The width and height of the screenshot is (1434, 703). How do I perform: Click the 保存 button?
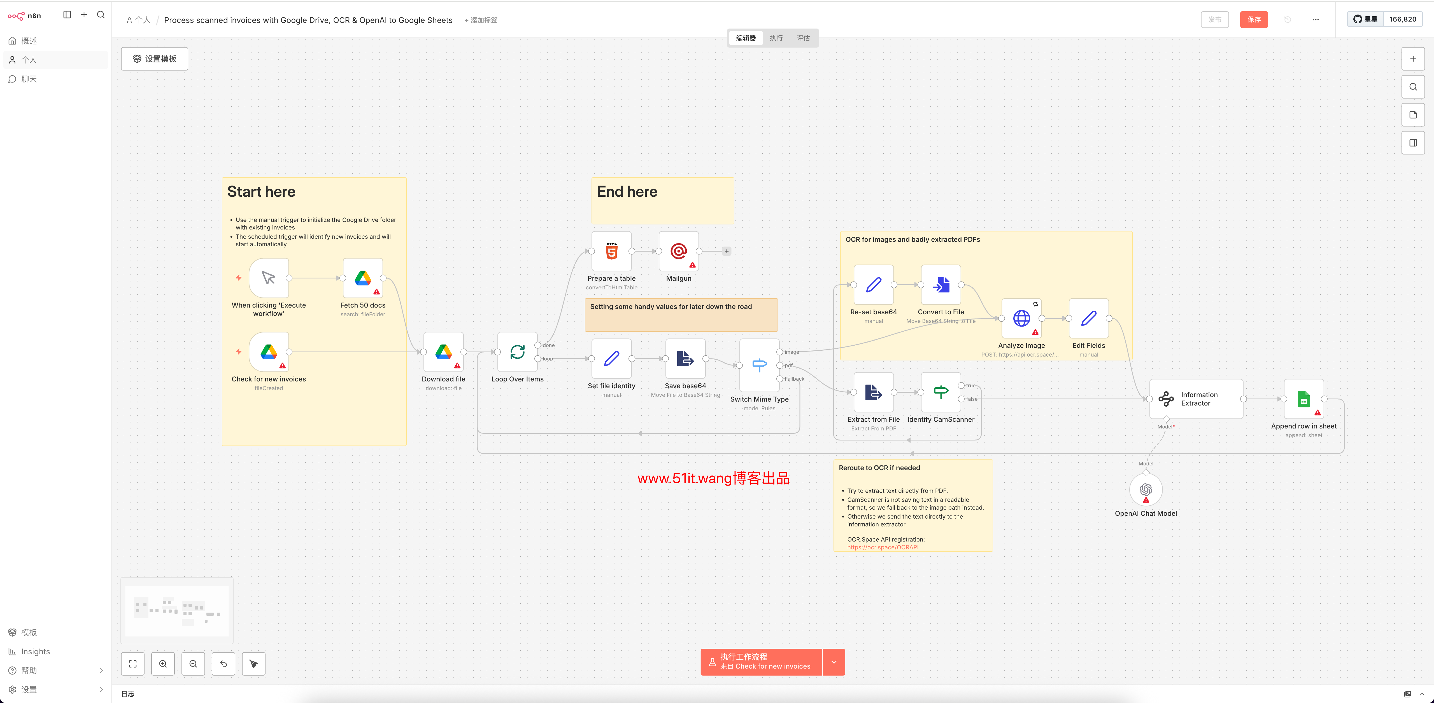(x=1254, y=19)
